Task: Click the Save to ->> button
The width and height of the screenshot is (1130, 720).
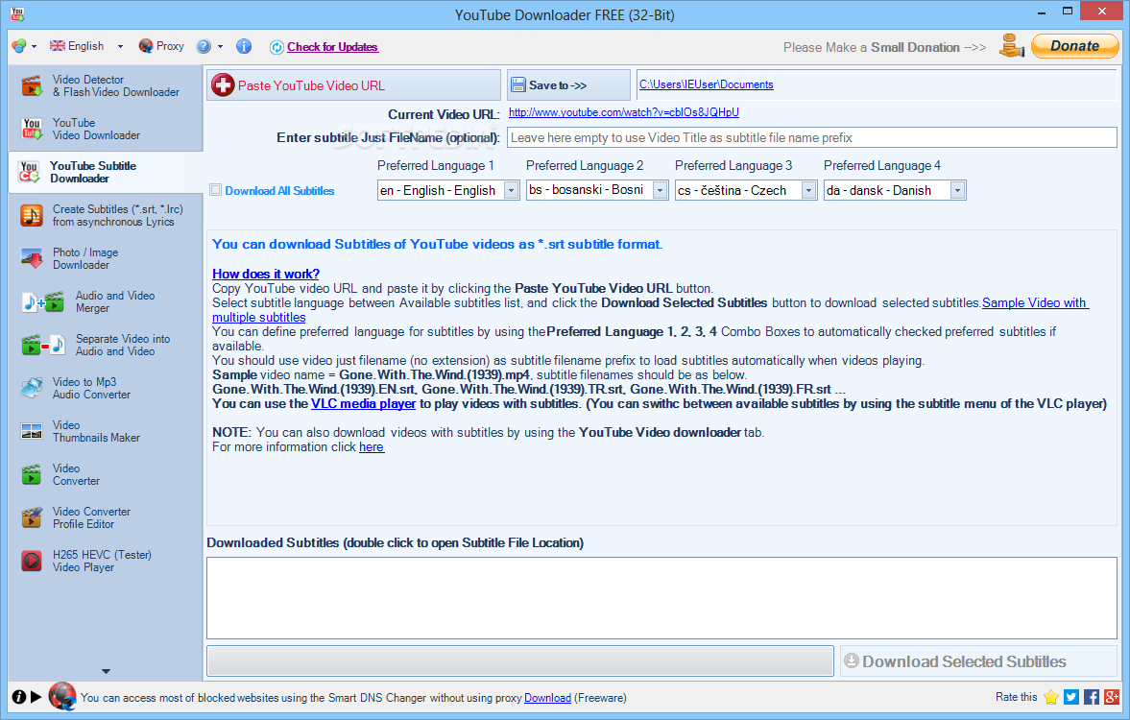Action: [x=568, y=85]
